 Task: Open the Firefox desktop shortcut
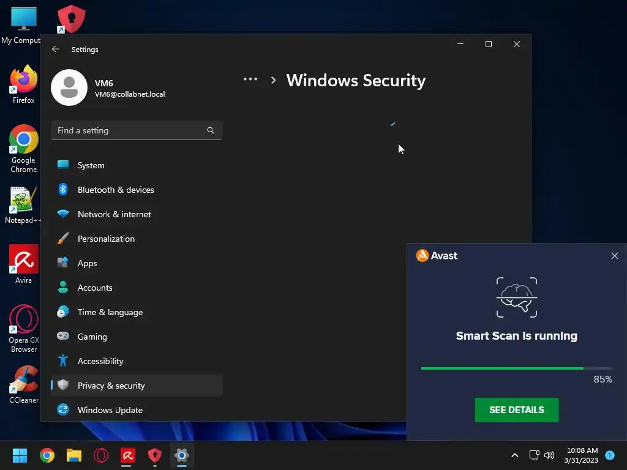point(24,84)
